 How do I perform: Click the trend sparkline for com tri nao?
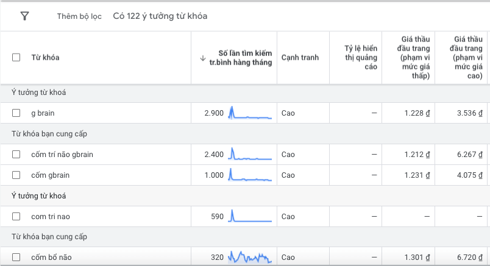click(x=250, y=216)
